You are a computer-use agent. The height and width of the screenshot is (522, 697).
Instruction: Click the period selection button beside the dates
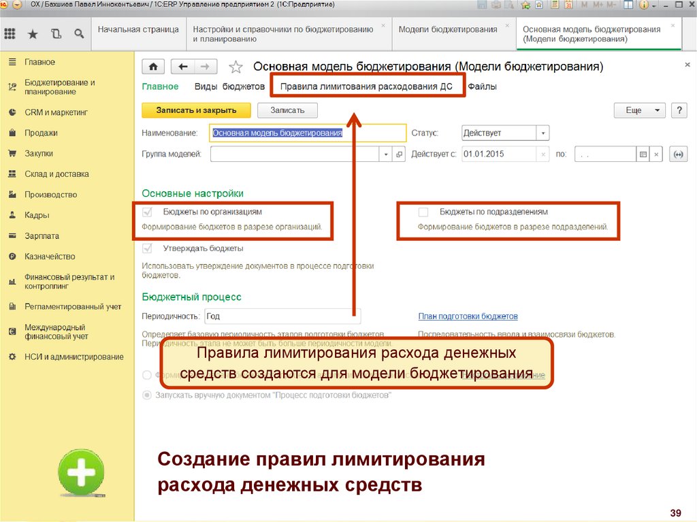pyautogui.click(x=678, y=154)
